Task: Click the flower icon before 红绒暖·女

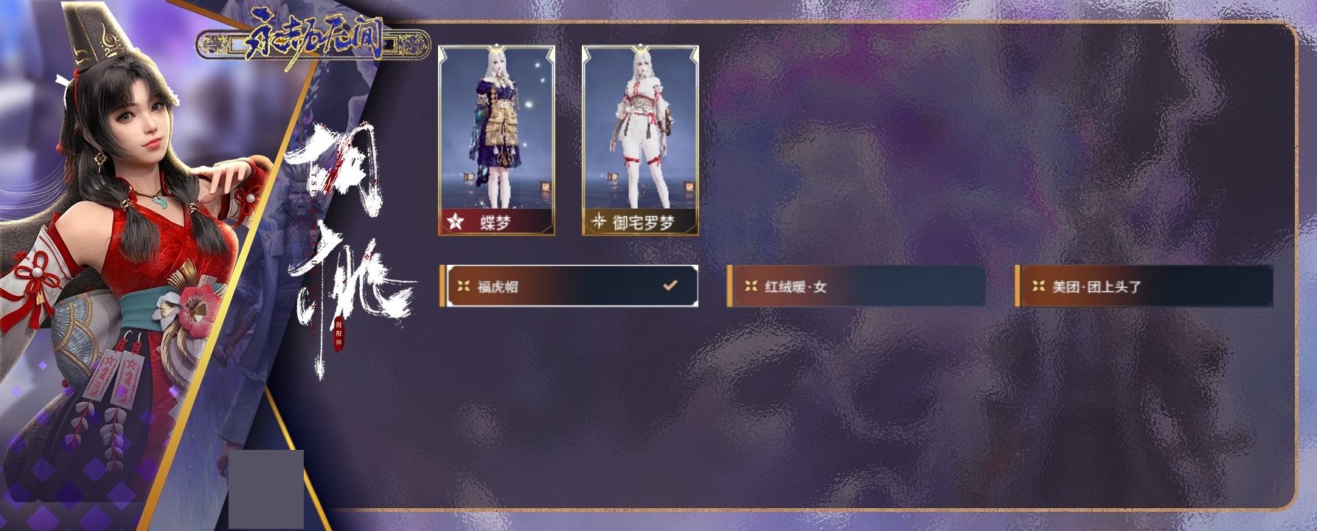Action: [751, 286]
